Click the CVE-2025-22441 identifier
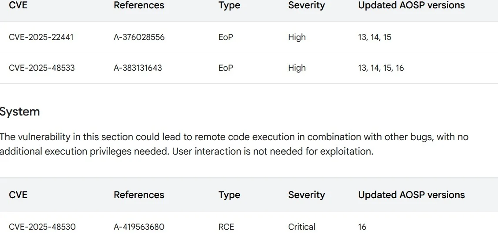This screenshot has width=498, height=242. 41,37
